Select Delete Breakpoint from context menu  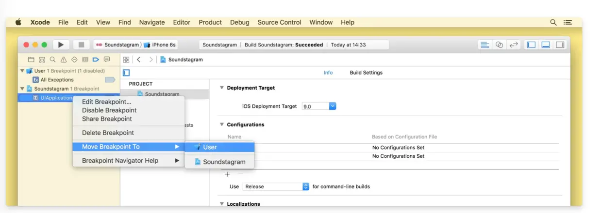108,133
